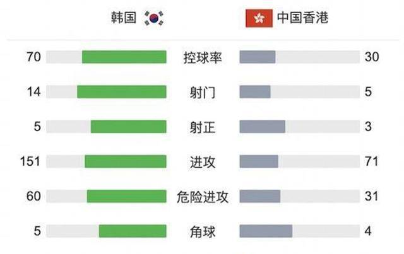Select the 中国香港 team name
This screenshot has height=254, width=404.
[302, 18]
